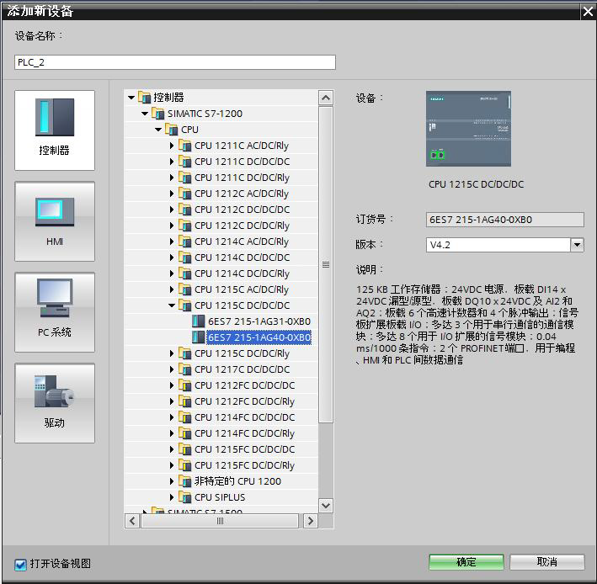Collapse the 控制器 tree node

(131, 98)
